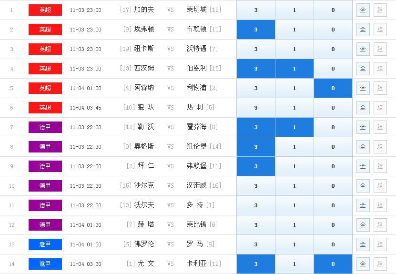Click 全 button for 奥格斯 row
Image resolution: width=396 pixels, height=274 pixels.
click(363, 147)
